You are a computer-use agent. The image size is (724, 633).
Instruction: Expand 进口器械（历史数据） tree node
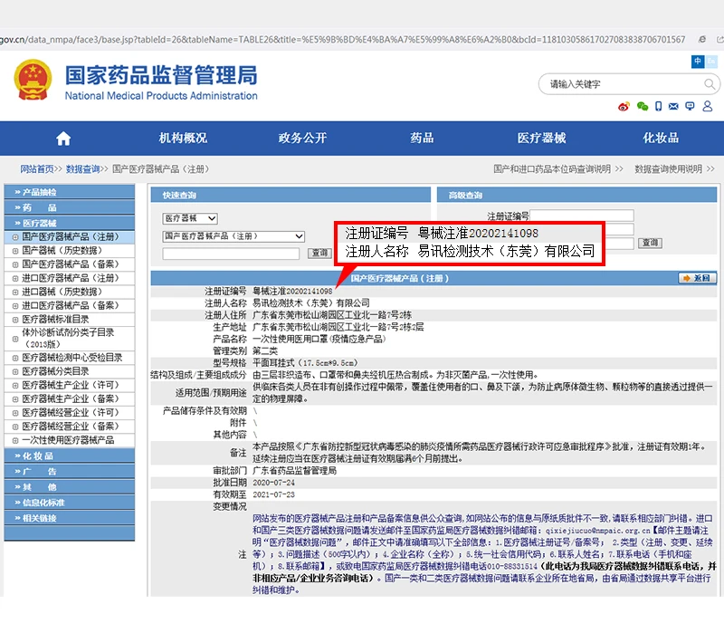(x=15, y=292)
